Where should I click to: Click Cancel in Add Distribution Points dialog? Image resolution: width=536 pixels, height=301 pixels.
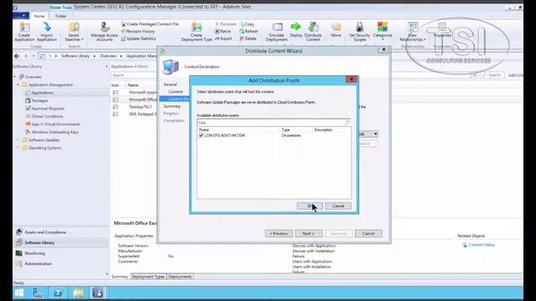pos(338,206)
